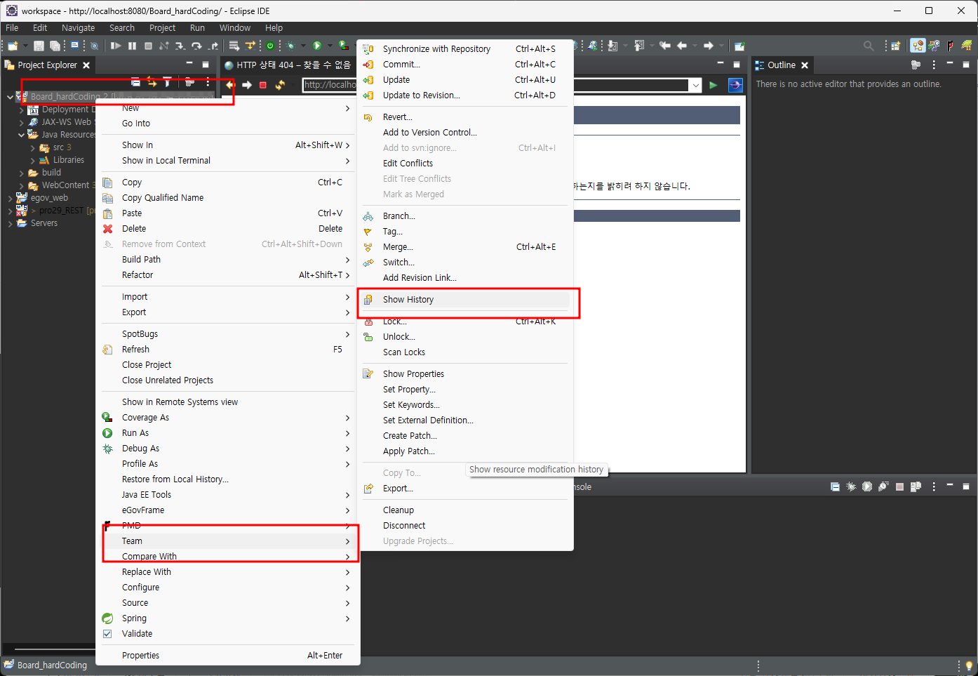Open dropdown arrow next to New toolbar icon
The width and height of the screenshot is (978, 676).
tap(25, 46)
